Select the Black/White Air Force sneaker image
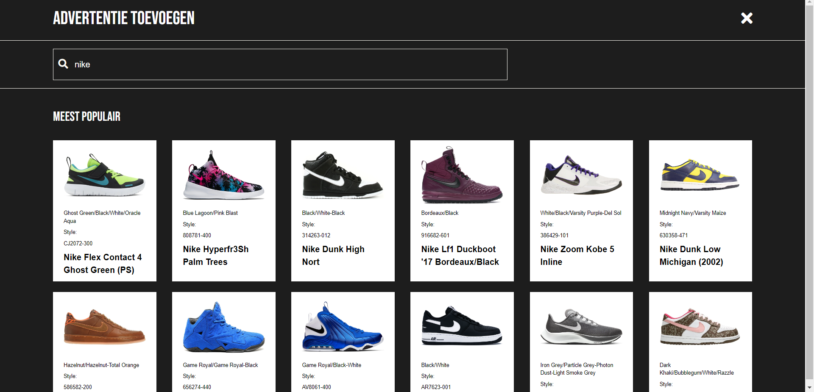 (x=462, y=327)
